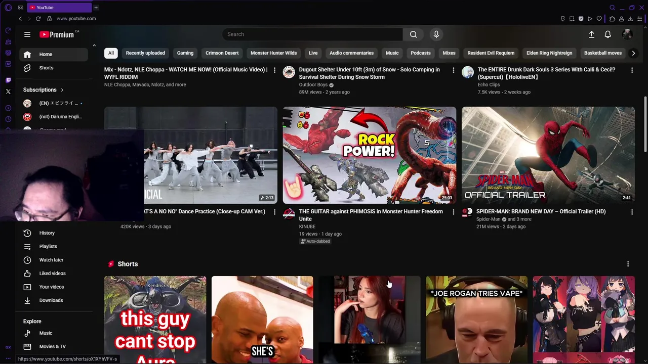The image size is (648, 364).
Task: Open more options for Spider-Man trailer video
Action: pos(632,212)
